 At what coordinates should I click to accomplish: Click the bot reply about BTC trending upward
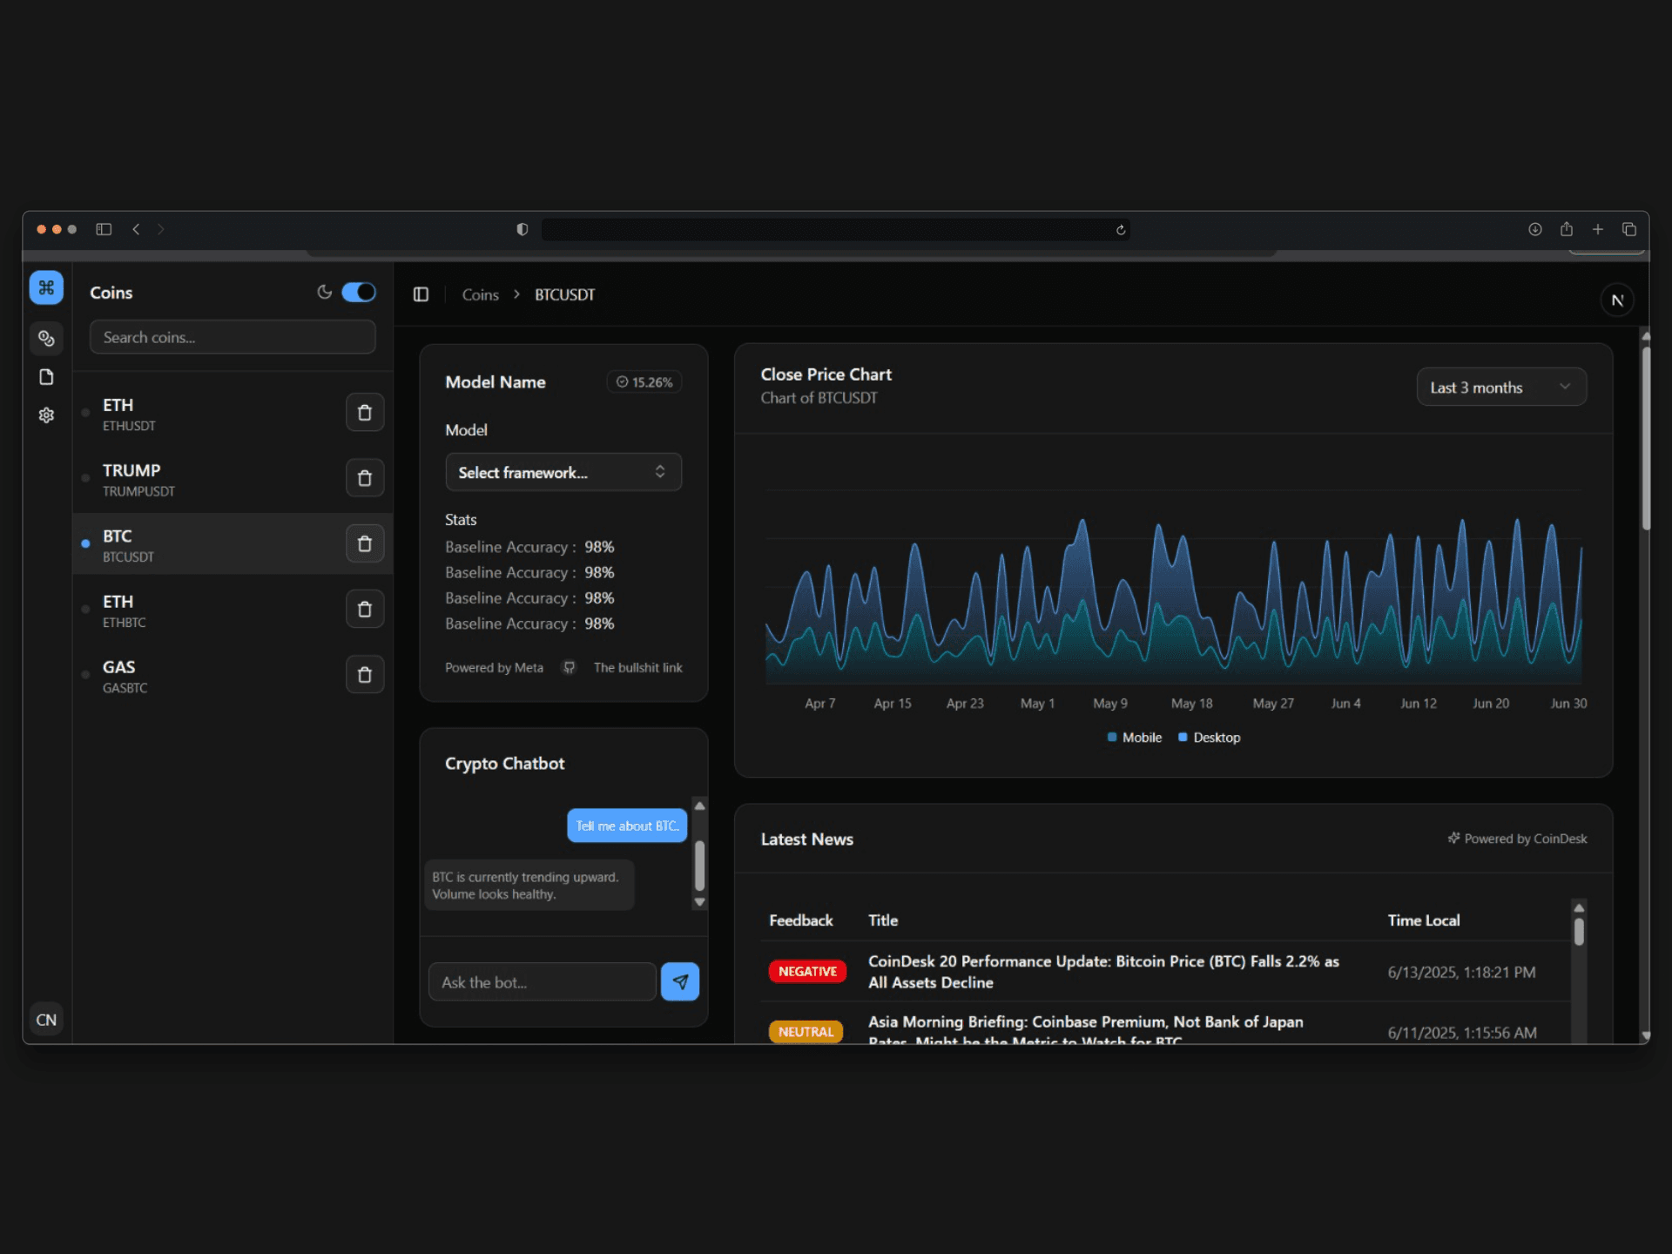[x=529, y=886]
